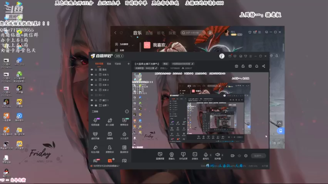This screenshot has height=184, width=328.
Task: Switch to the second scene tab
Action: pos(109,64)
